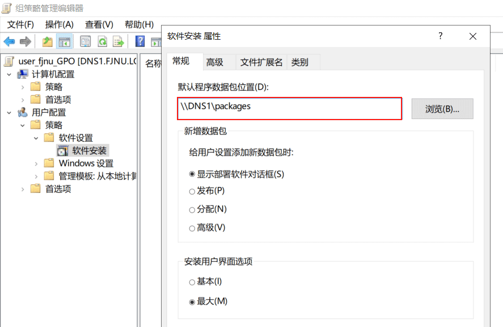The image size is (503, 327).
Task: Click the 软件安装 package icon in tree
Action: [63, 151]
